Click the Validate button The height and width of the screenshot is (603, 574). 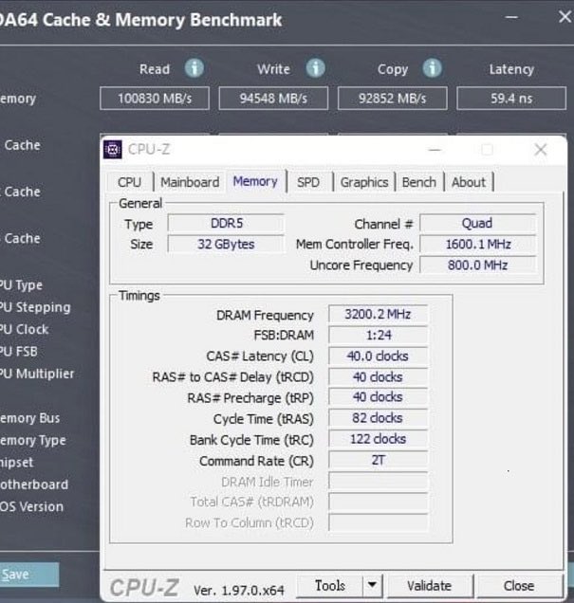430,586
